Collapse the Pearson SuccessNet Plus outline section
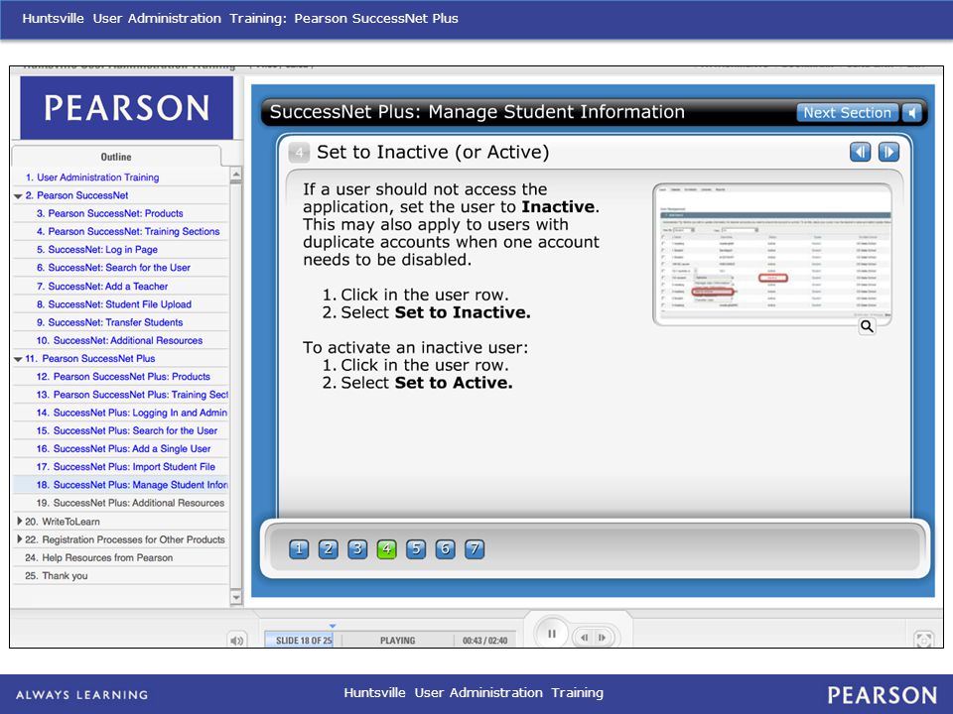The height and width of the screenshot is (714, 953). click(x=18, y=359)
